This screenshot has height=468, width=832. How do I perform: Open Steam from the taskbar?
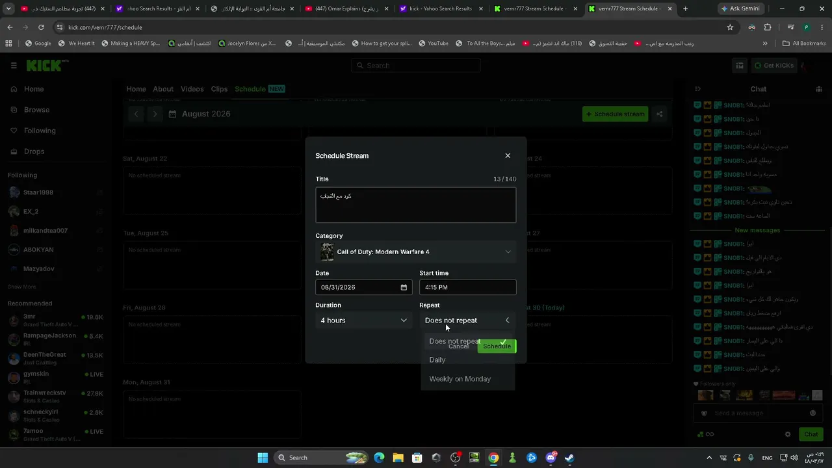coord(569,458)
